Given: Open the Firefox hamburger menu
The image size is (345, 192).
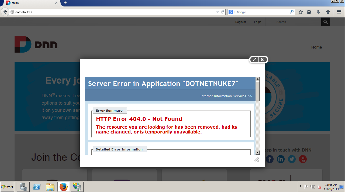Looking at the screenshot, I should coord(339,12).
